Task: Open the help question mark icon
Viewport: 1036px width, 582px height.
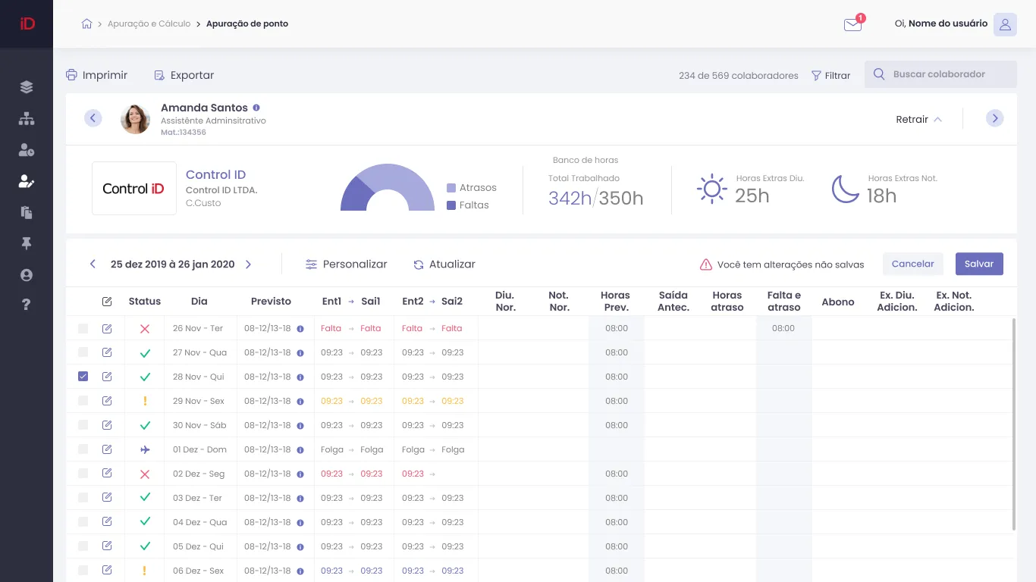Action: click(27, 305)
